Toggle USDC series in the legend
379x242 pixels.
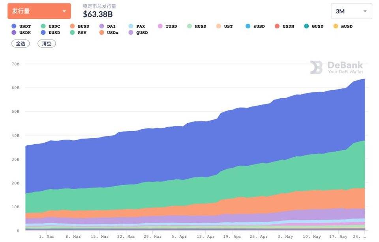click(x=51, y=26)
